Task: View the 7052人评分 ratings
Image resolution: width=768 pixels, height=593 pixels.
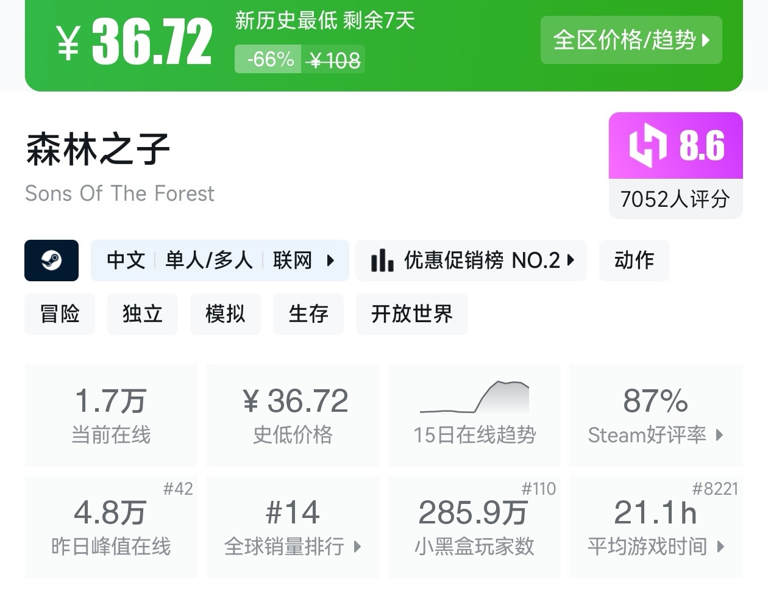Action: tap(675, 199)
